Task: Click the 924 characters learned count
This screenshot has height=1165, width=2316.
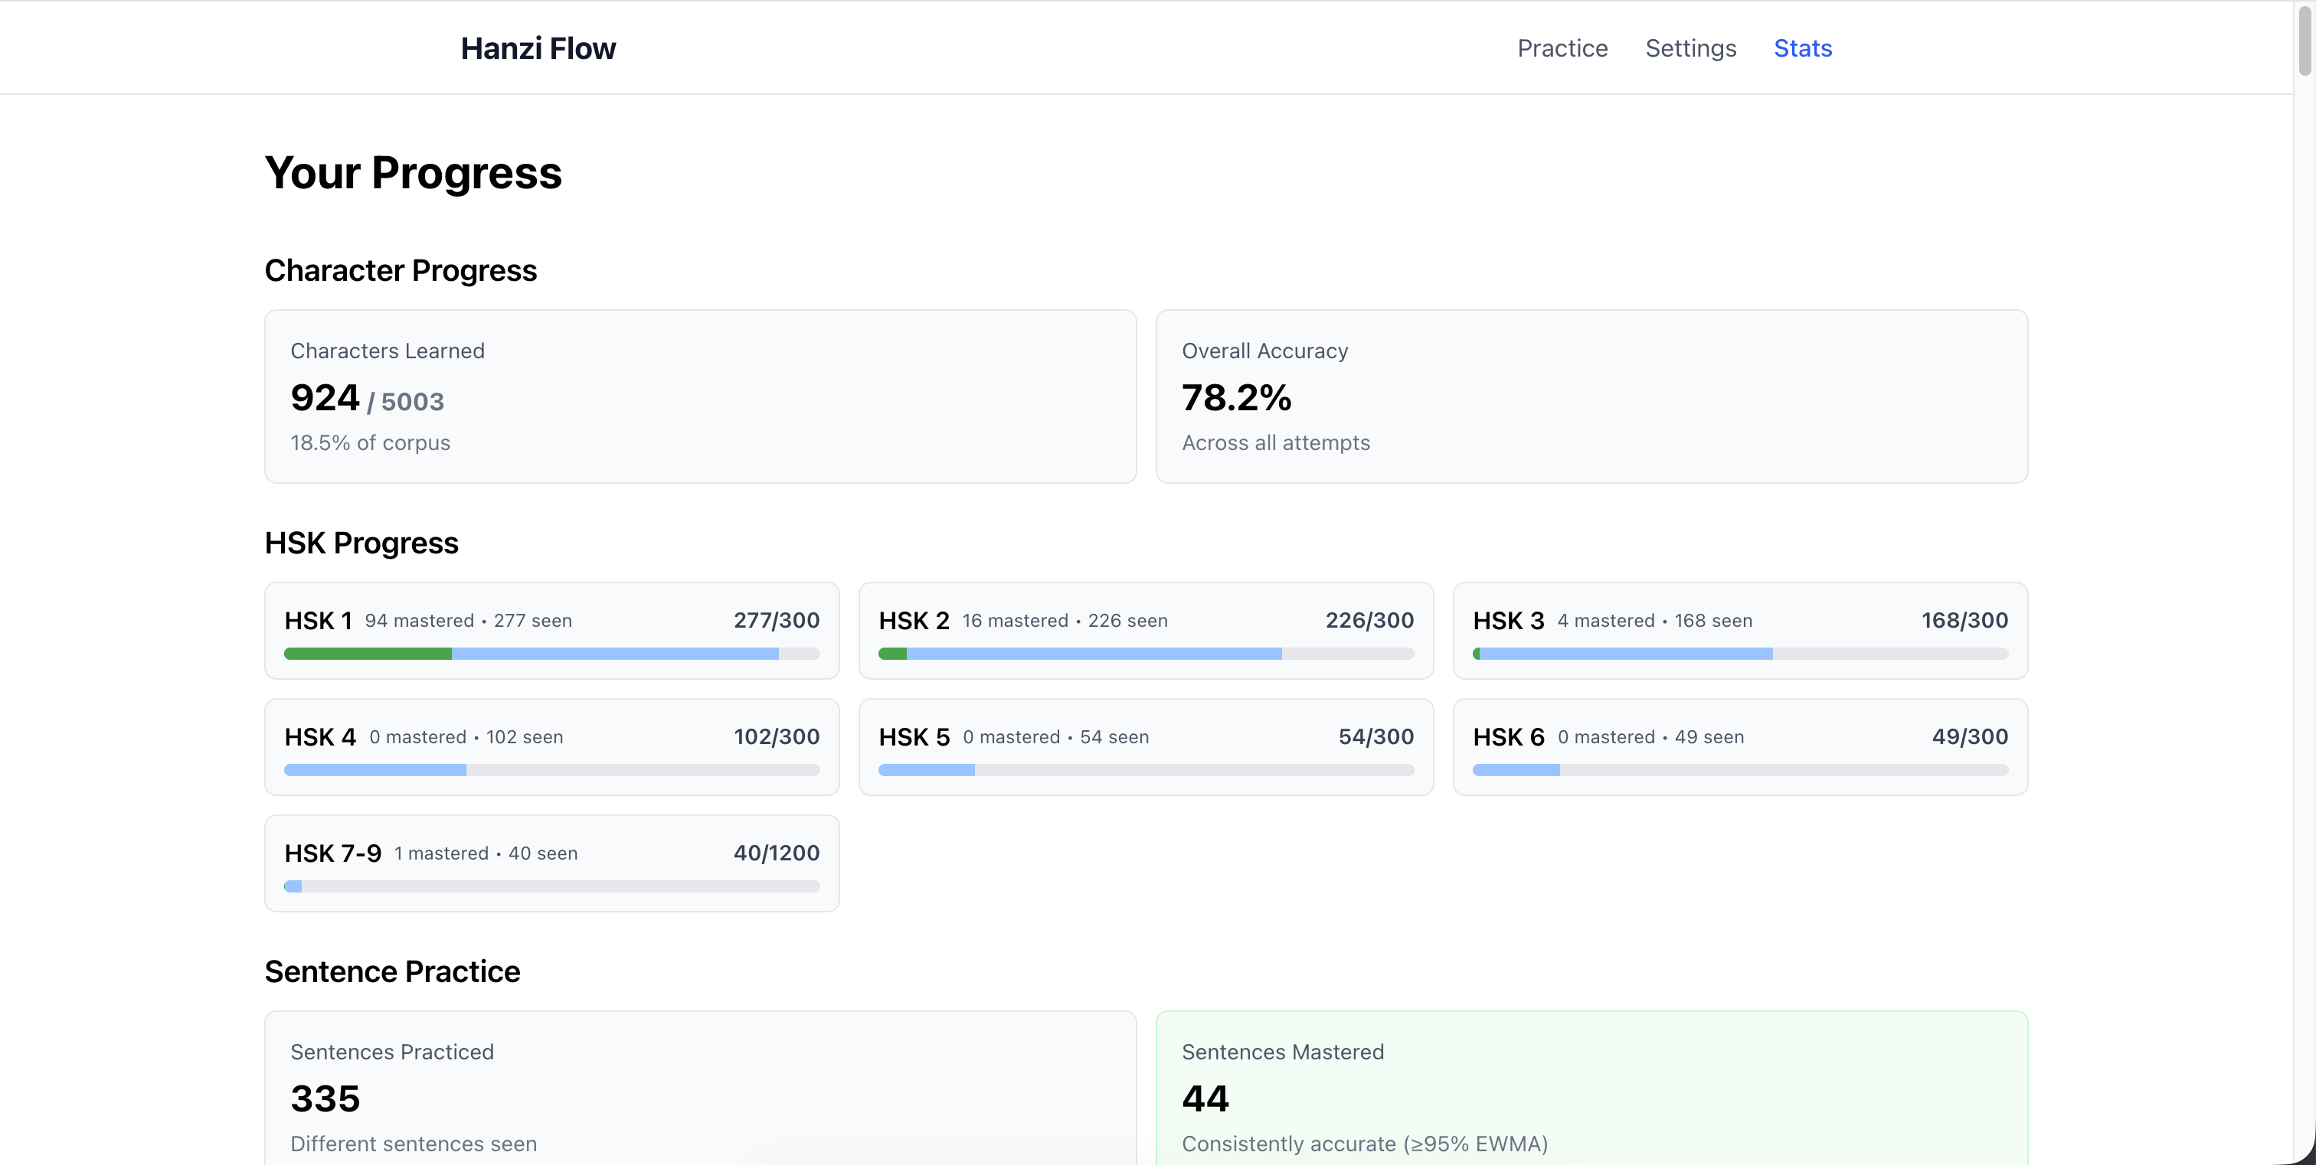Action: pos(324,398)
